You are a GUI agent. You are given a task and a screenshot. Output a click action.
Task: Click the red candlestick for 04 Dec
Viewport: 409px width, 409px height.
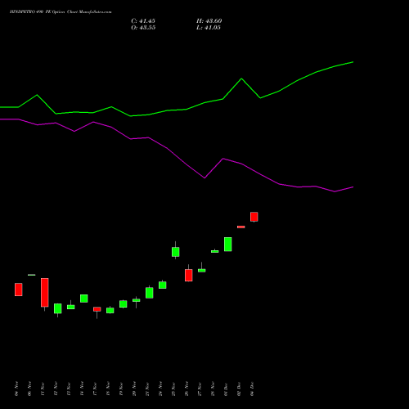click(x=254, y=217)
